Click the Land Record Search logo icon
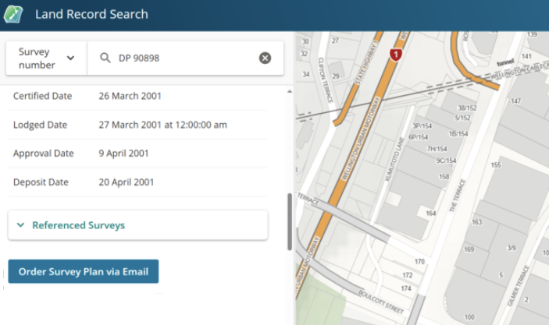The image size is (549, 325). 13,14
